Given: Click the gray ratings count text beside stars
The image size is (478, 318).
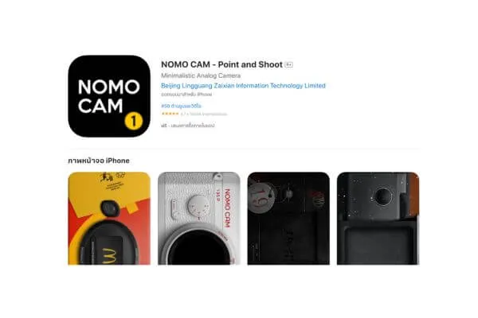Looking at the screenshot, I should click(x=204, y=114).
